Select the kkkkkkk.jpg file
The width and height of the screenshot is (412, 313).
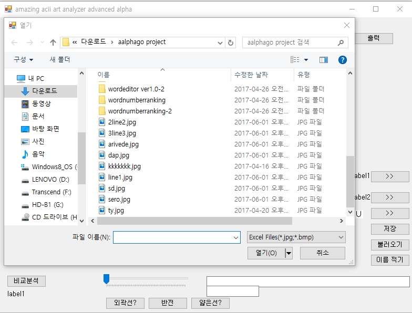(124, 166)
